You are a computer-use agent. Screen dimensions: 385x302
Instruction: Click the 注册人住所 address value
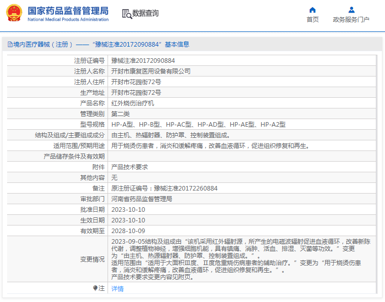coord(136,82)
